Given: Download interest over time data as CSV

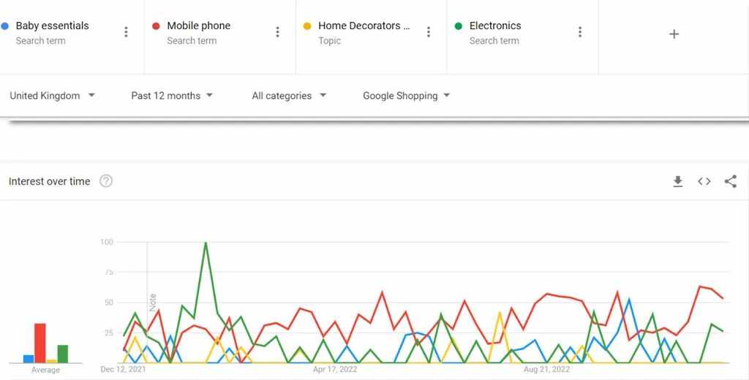Looking at the screenshot, I should tap(678, 181).
